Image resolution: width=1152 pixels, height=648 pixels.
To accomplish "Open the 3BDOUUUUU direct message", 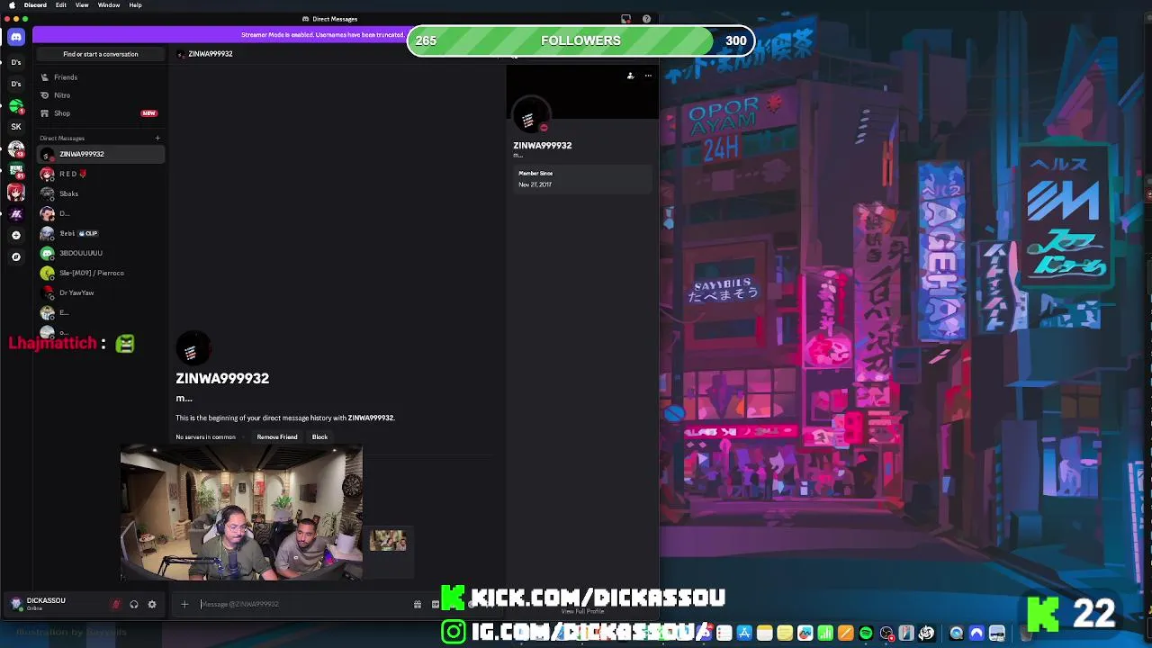I will (99, 253).
